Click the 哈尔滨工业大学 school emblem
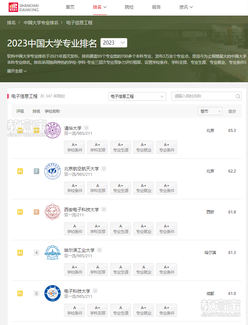The height and width of the screenshot is (325, 248). point(53,253)
